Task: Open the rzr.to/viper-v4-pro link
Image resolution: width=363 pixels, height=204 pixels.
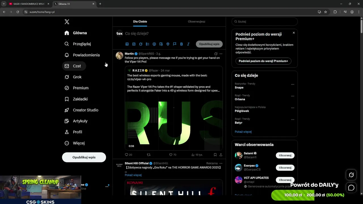Action: click(139, 79)
